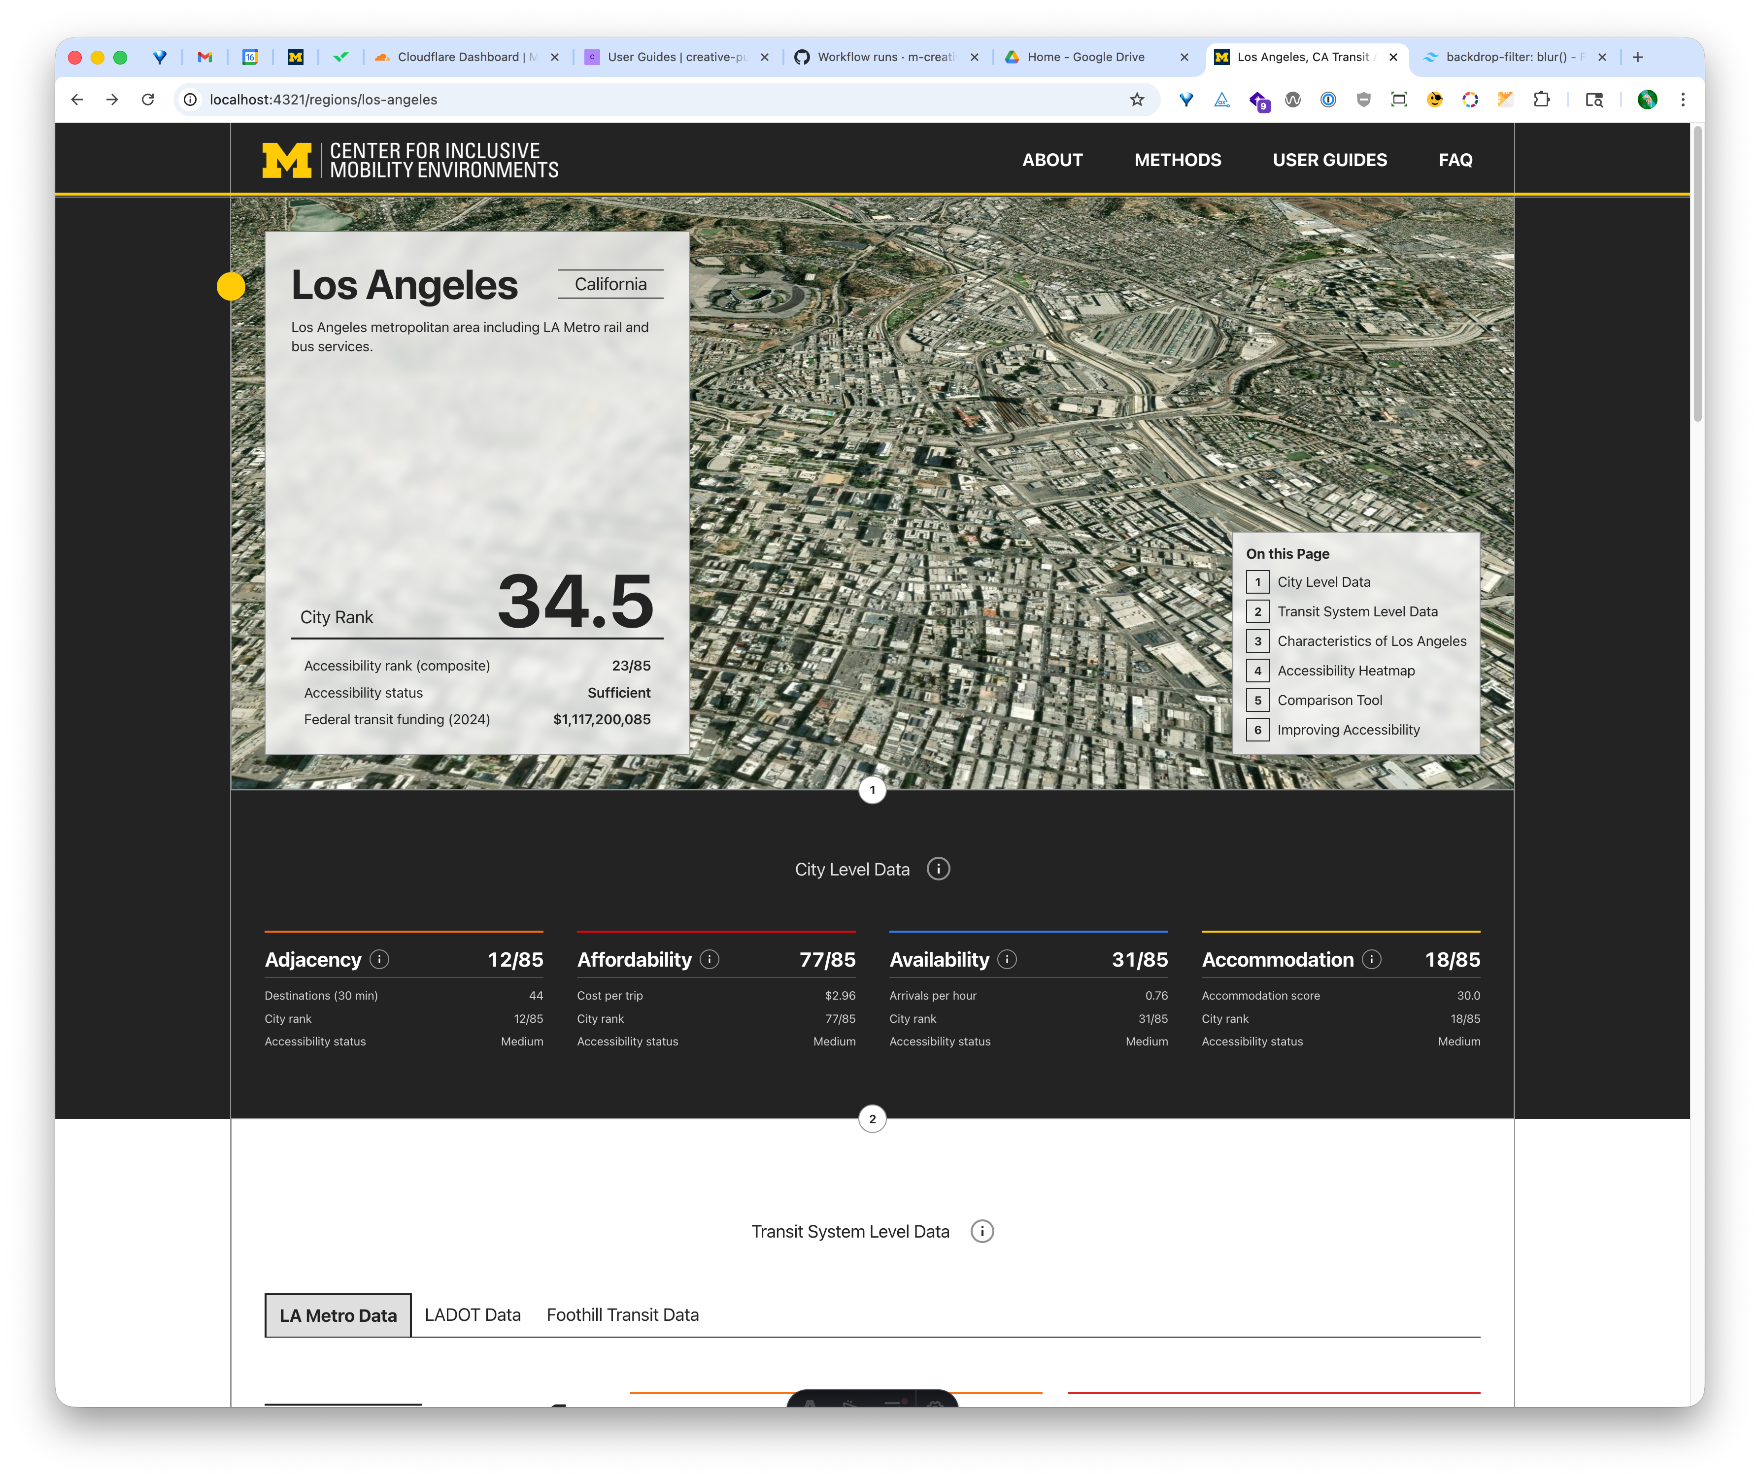Viewport: 1760px width, 1480px height.
Task: Switch to the pinned Google Calendar tab
Action: 250,57
